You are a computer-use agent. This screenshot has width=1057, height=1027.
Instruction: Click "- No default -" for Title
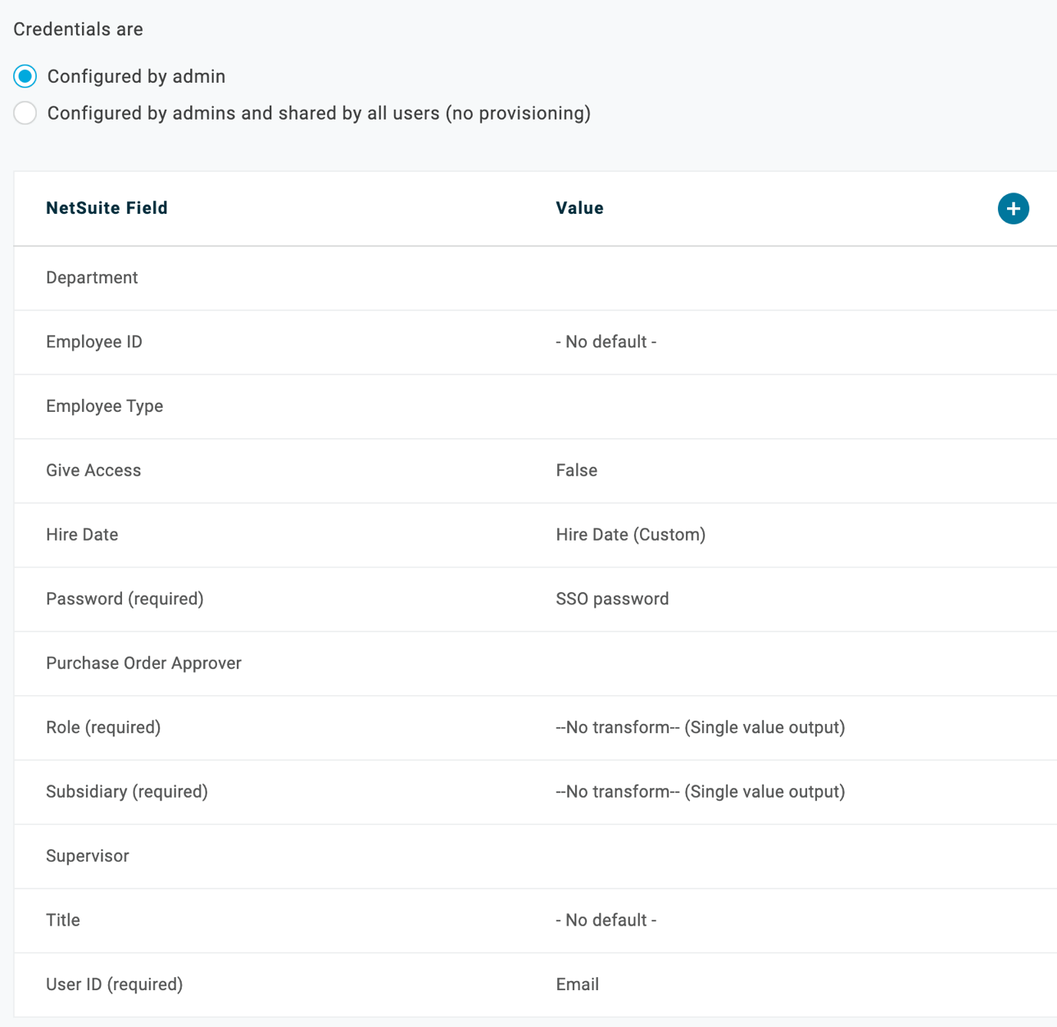606,921
